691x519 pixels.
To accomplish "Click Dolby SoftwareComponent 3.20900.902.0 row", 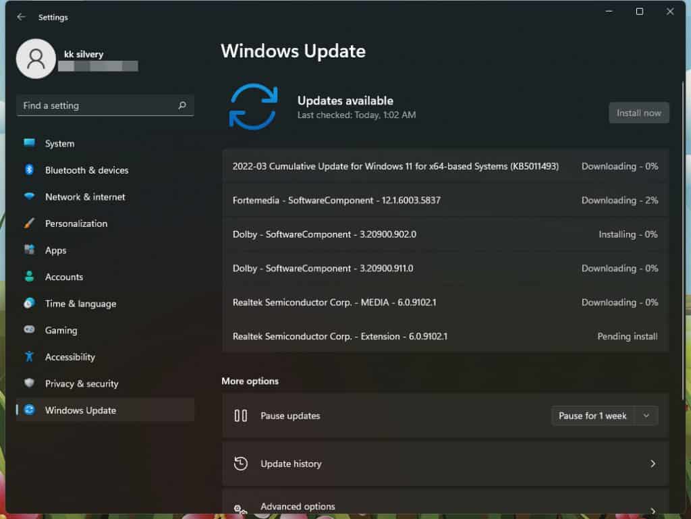I will (445, 234).
